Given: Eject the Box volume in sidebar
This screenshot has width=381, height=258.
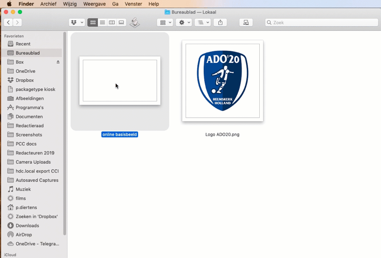Looking at the screenshot, I should pyautogui.click(x=58, y=62).
